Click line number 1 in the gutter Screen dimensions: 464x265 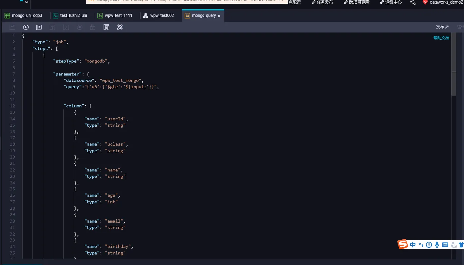coord(14,36)
